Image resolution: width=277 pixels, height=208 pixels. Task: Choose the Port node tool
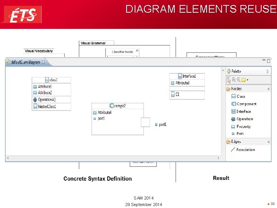[x=238, y=134]
